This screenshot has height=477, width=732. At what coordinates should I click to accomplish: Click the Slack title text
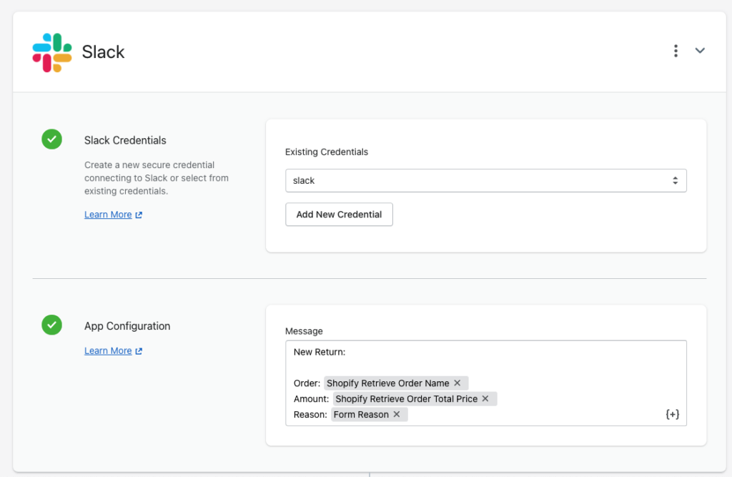click(103, 52)
